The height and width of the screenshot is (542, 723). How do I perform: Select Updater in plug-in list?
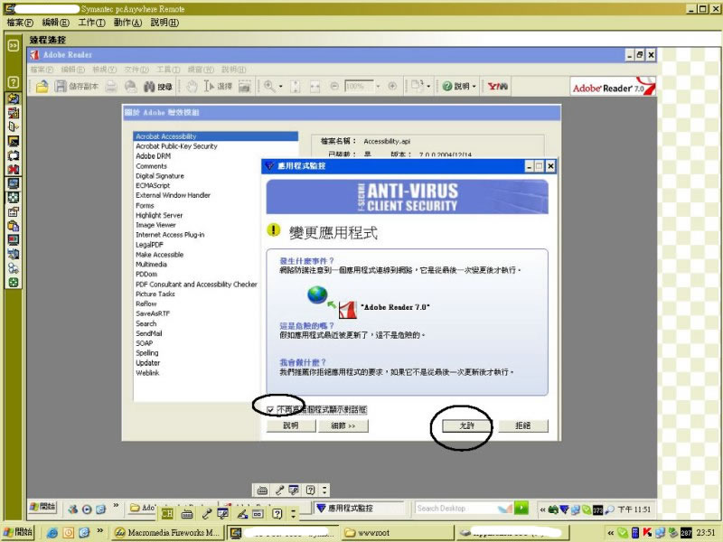pyautogui.click(x=147, y=363)
